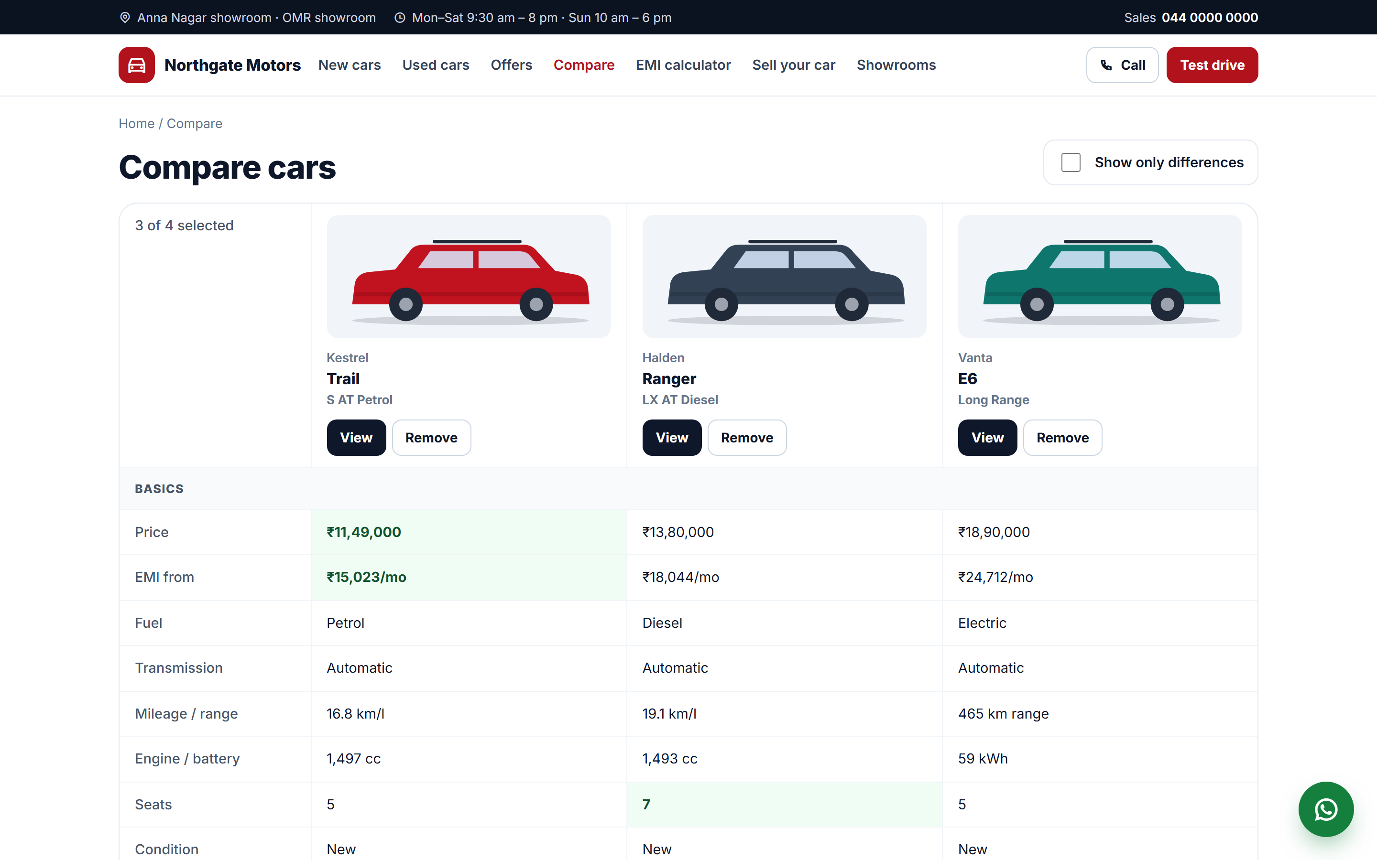
Task: Go to Used cars page
Action: pyautogui.click(x=436, y=65)
